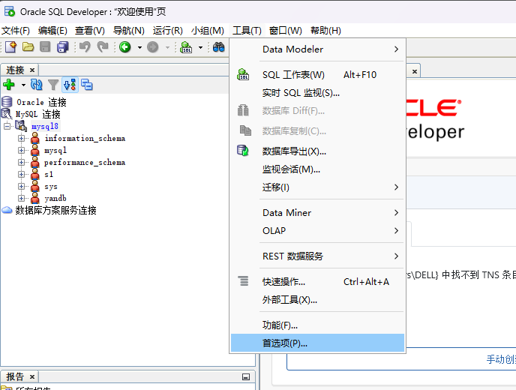Click the MySQL 连接 icon
516x390 pixels.
[x=7, y=114]
